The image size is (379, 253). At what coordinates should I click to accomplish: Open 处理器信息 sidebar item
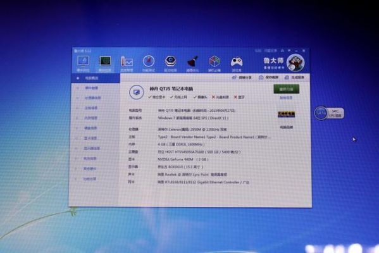pyautogui.click(x=93, y=98)
